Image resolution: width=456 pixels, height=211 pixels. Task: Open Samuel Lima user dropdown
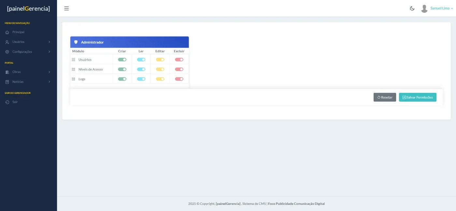pos(442,8)
